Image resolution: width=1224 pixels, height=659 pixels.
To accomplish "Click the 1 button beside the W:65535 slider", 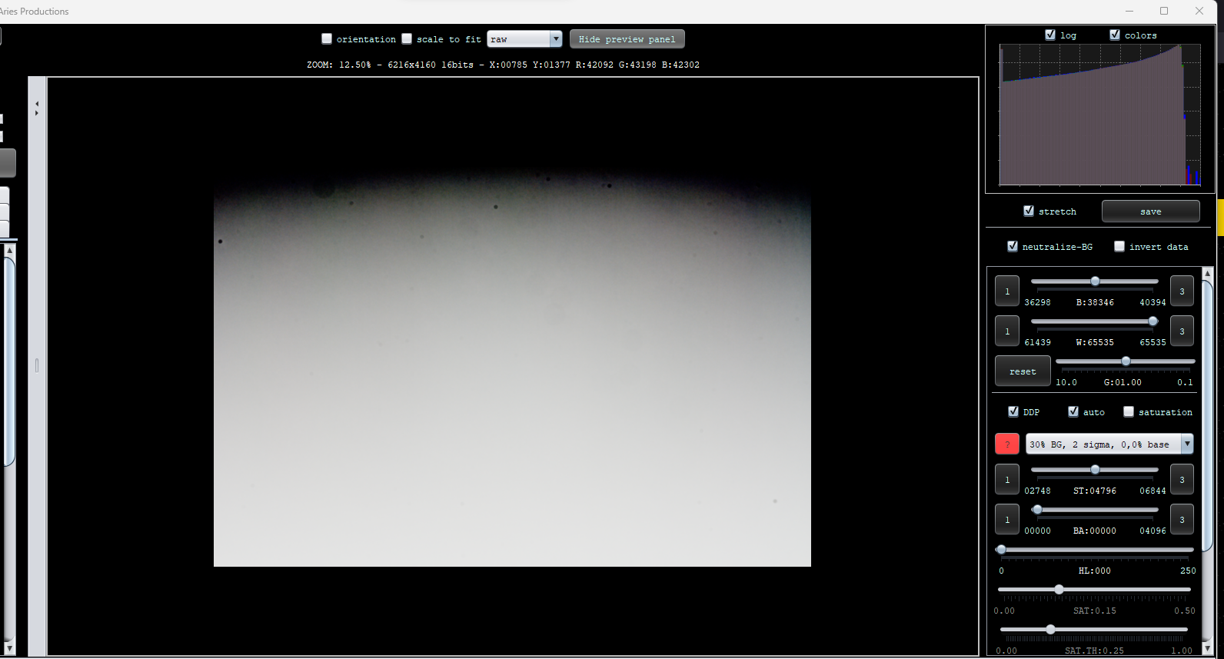I will (1007, 331).
